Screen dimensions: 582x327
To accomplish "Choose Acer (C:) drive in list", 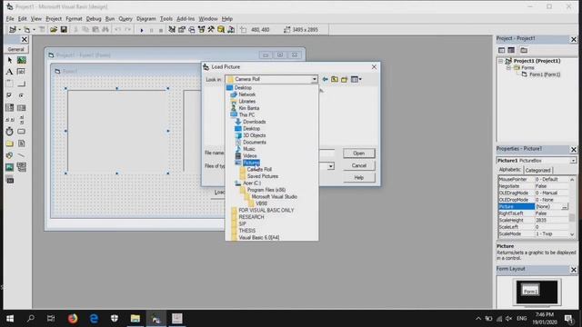I will tap(251, 183).
